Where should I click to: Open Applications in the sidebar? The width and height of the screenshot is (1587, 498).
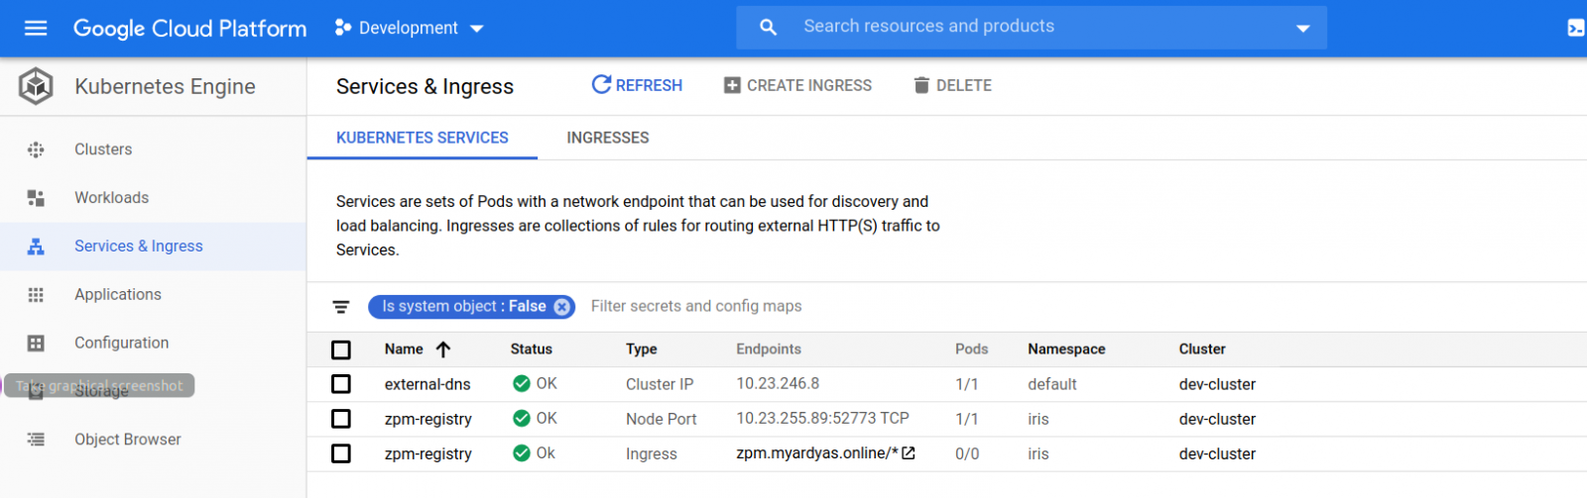point(117,295)
